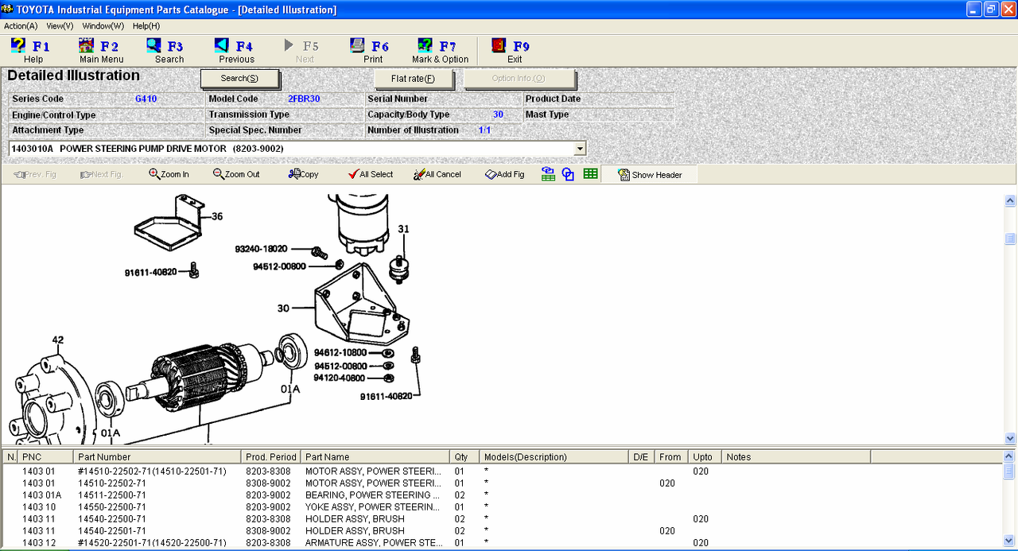1018x551 pixels.
Task: Sort by PNC column header
Action: (46, 457)
